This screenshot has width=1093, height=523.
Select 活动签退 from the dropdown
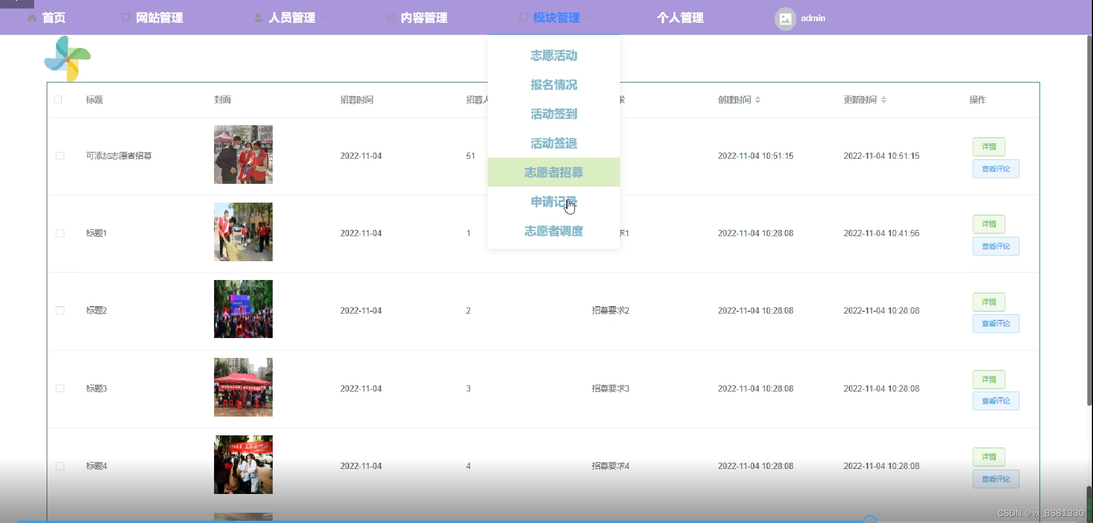click(x=554, y=143)
